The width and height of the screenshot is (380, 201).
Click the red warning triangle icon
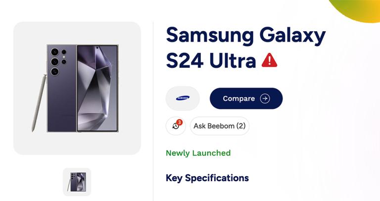point(269,60)
